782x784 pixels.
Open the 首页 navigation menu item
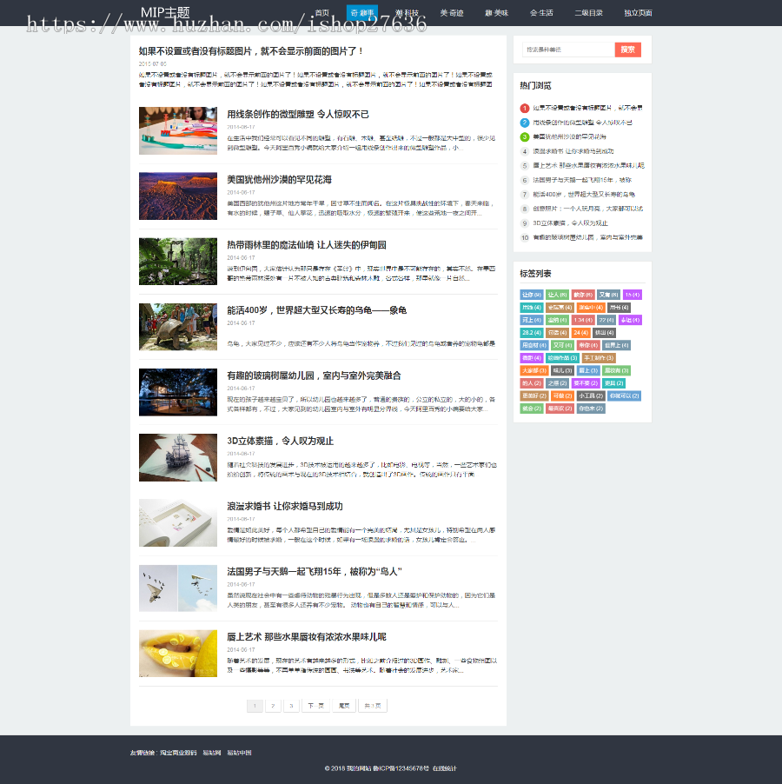point(322,13)
